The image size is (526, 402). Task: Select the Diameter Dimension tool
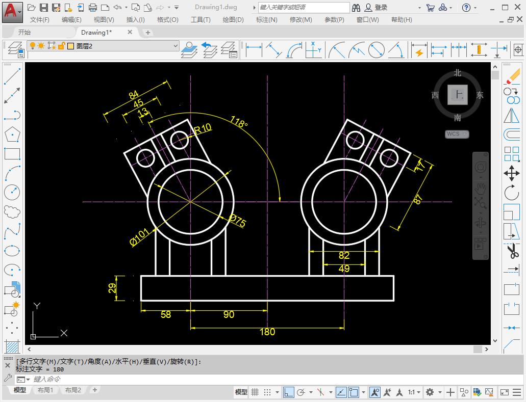378,50
